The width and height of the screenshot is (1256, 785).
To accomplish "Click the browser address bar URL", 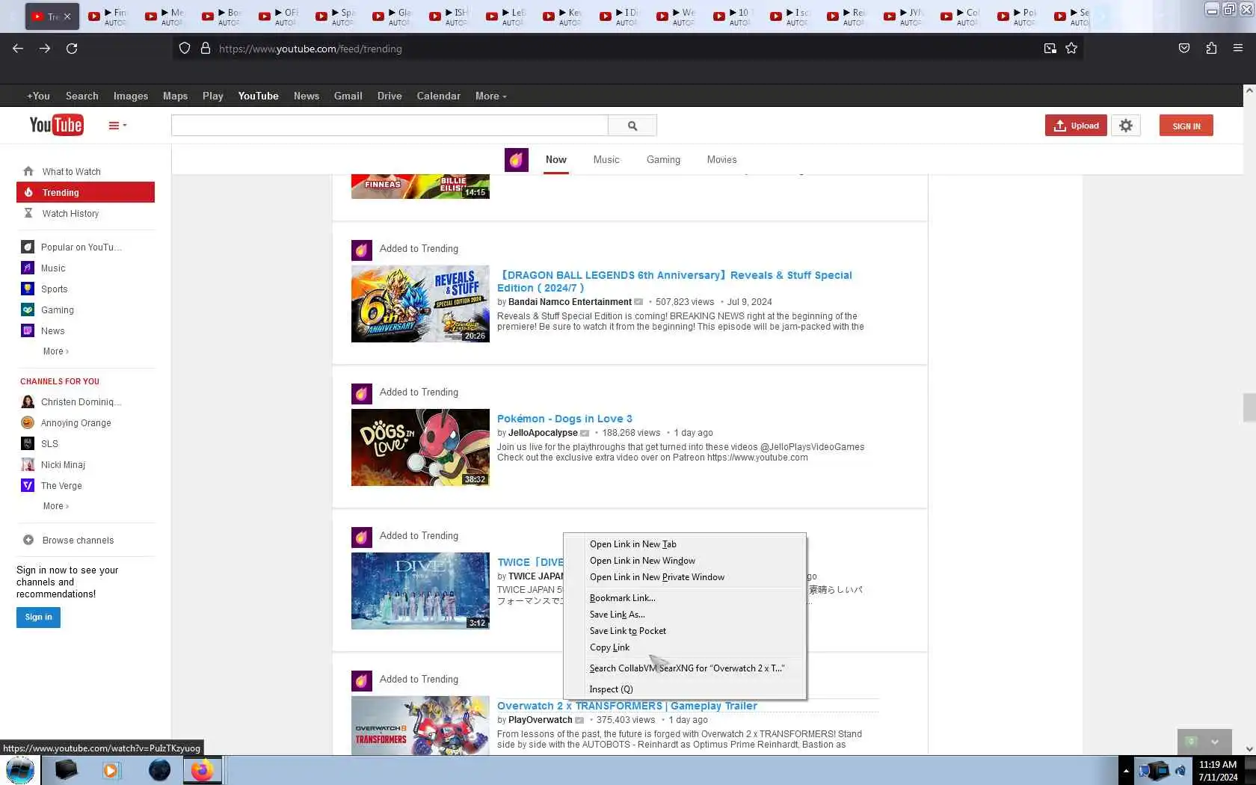I will [x=310, y=49].
